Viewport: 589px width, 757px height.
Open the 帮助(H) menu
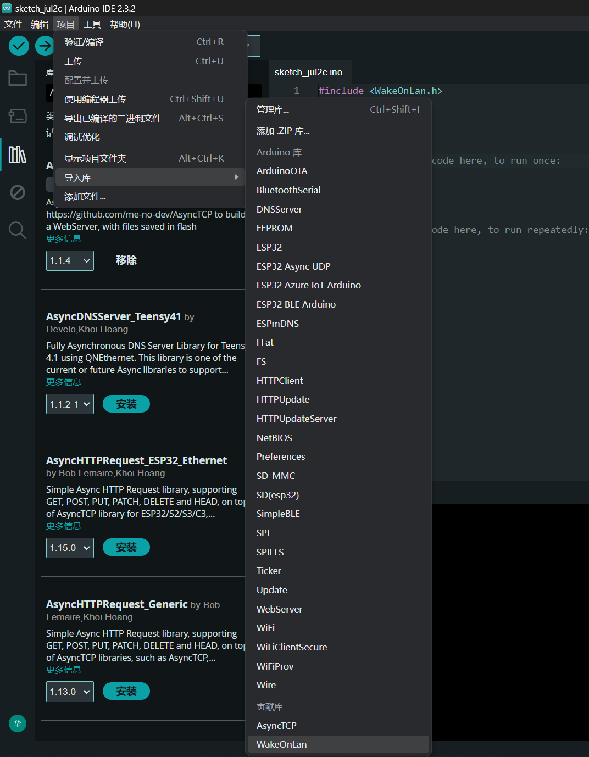coord(125,24)
